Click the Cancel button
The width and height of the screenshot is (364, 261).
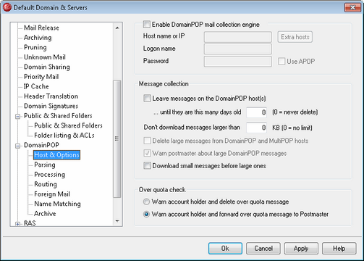(x=263, y=249)
